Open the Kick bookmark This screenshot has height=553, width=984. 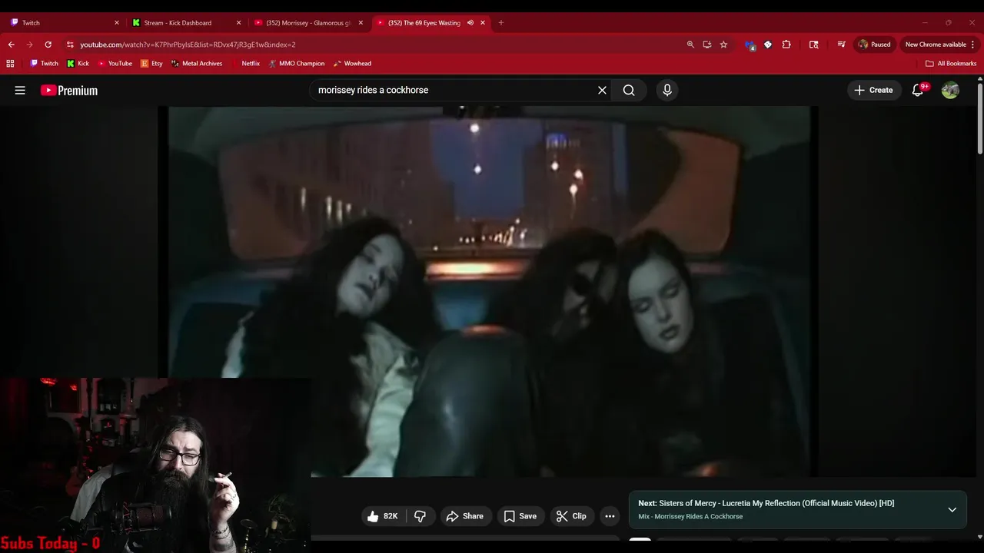tap(78, 64)
